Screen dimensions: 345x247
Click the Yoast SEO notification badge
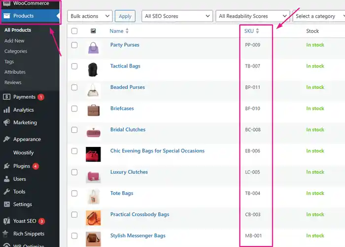tap(41, 221)
